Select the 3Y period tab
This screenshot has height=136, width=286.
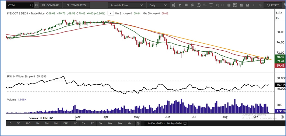pyautogui.click(x=92, y=123)
